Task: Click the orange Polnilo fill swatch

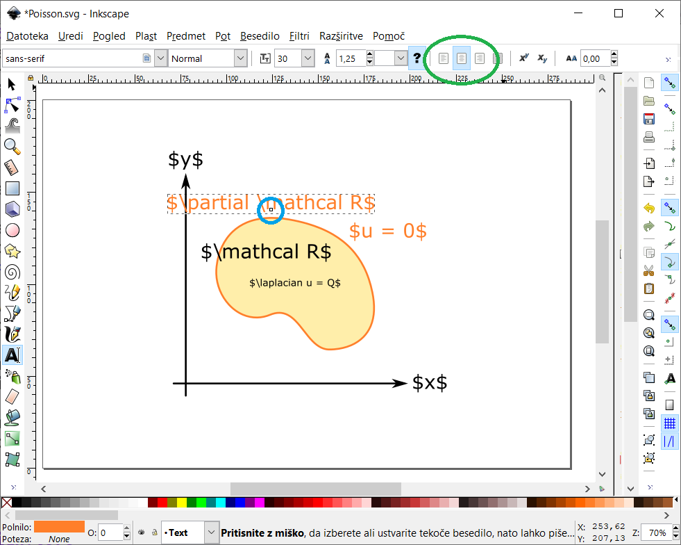Action: pos(59,527)
